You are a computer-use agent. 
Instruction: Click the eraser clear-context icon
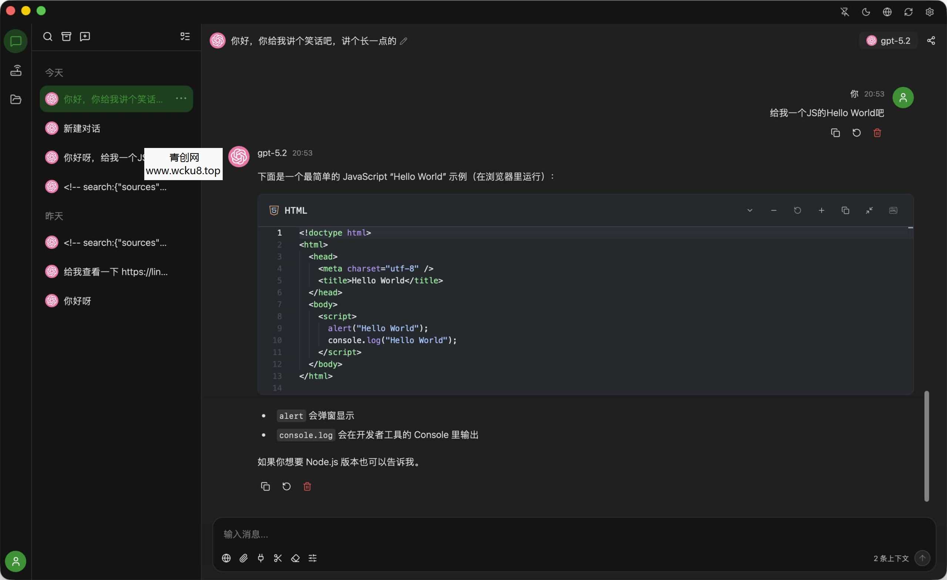[295, 558]
